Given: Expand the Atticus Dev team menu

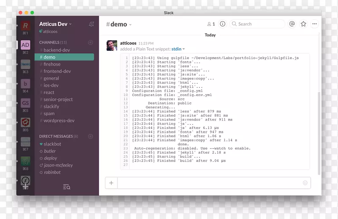Looking at the screenshot, I should (x=55, y=24).
